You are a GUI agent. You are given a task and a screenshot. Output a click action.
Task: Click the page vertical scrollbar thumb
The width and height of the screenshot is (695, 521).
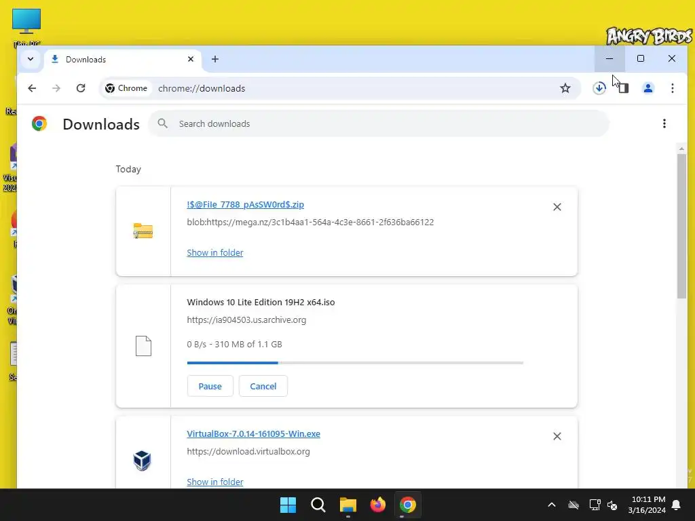pyautogui.click(x=681, y=226)
